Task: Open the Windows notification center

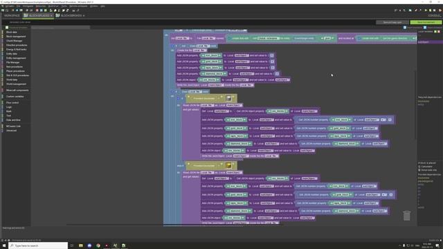Action: pos(437,246)
